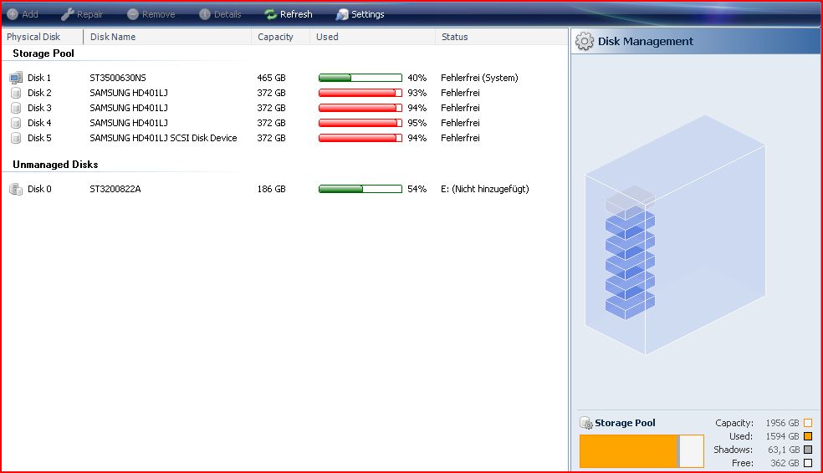Click the Add toolbar icon
The image size is (823, 473).
[x=13, y=14]
